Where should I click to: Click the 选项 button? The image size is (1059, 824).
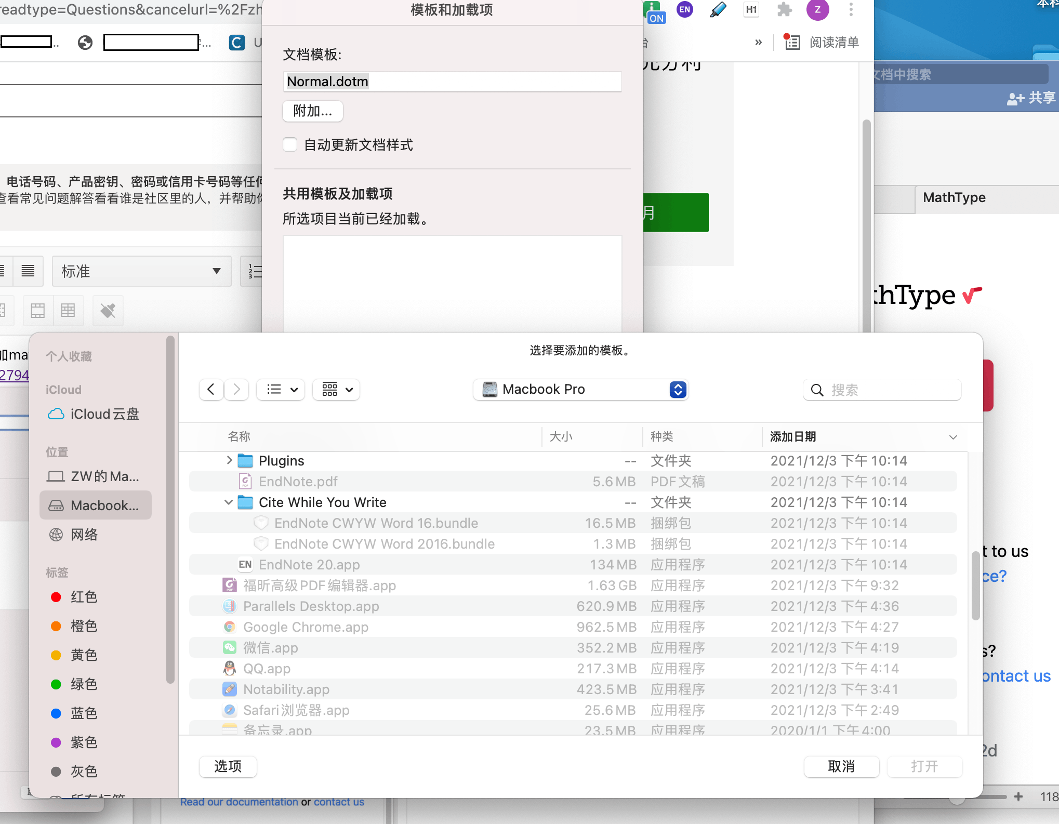[228, 766]
